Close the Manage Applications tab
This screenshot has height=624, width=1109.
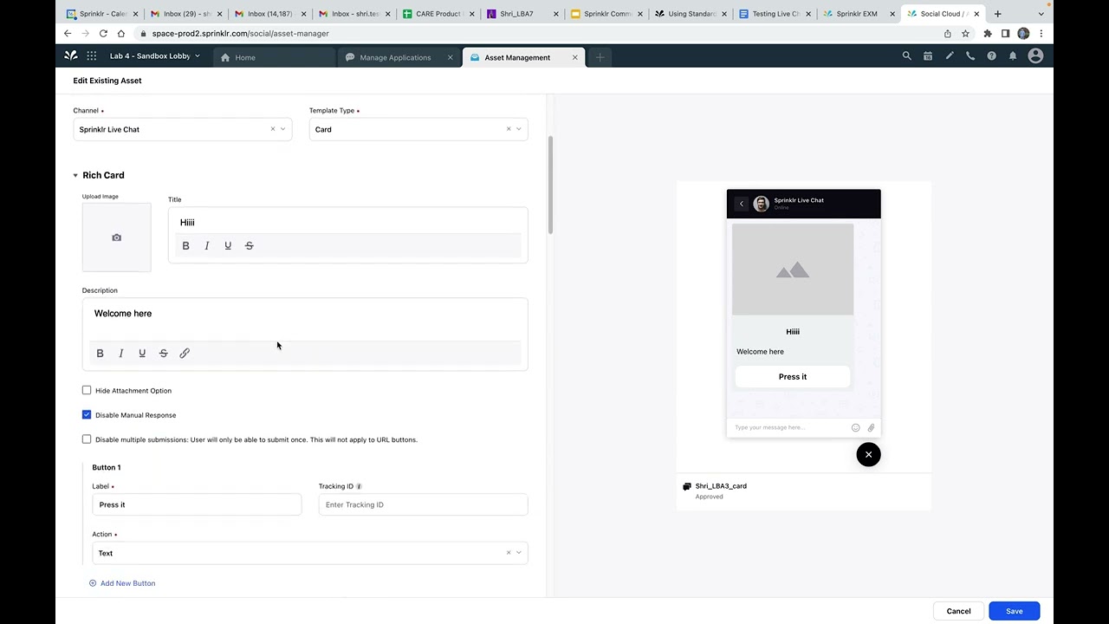click(450, 58)
